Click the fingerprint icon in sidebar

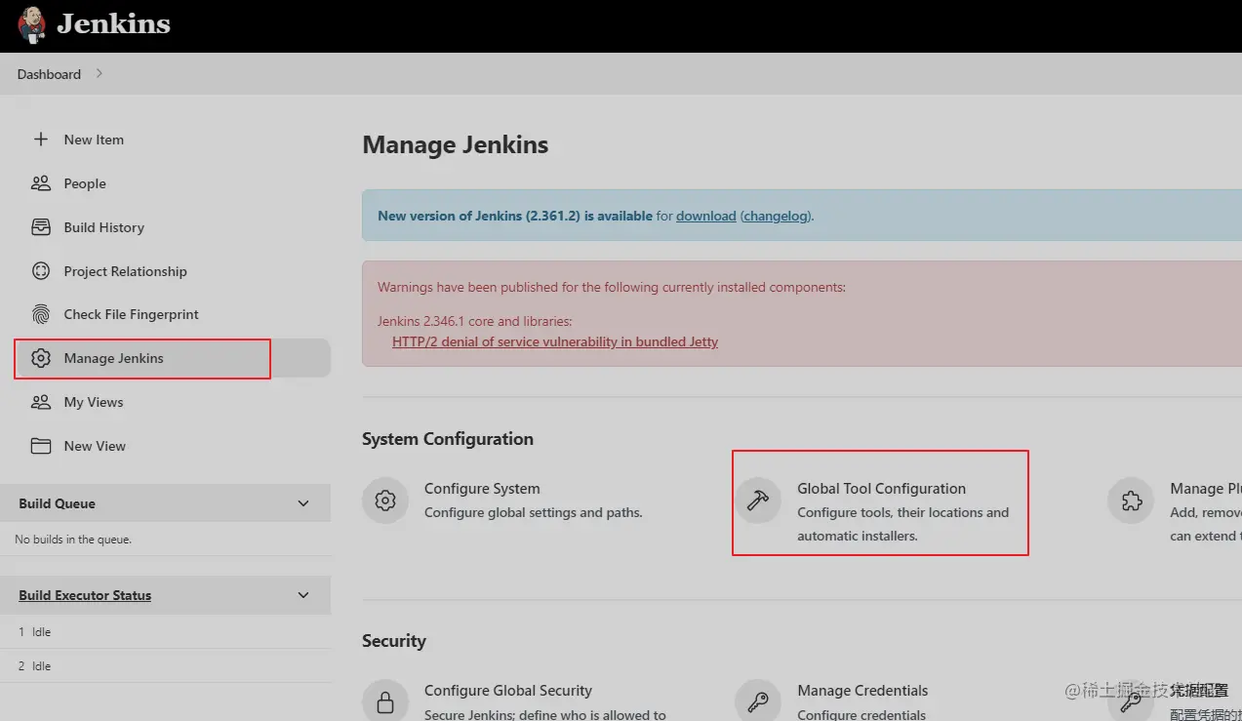tap(41, 314)
